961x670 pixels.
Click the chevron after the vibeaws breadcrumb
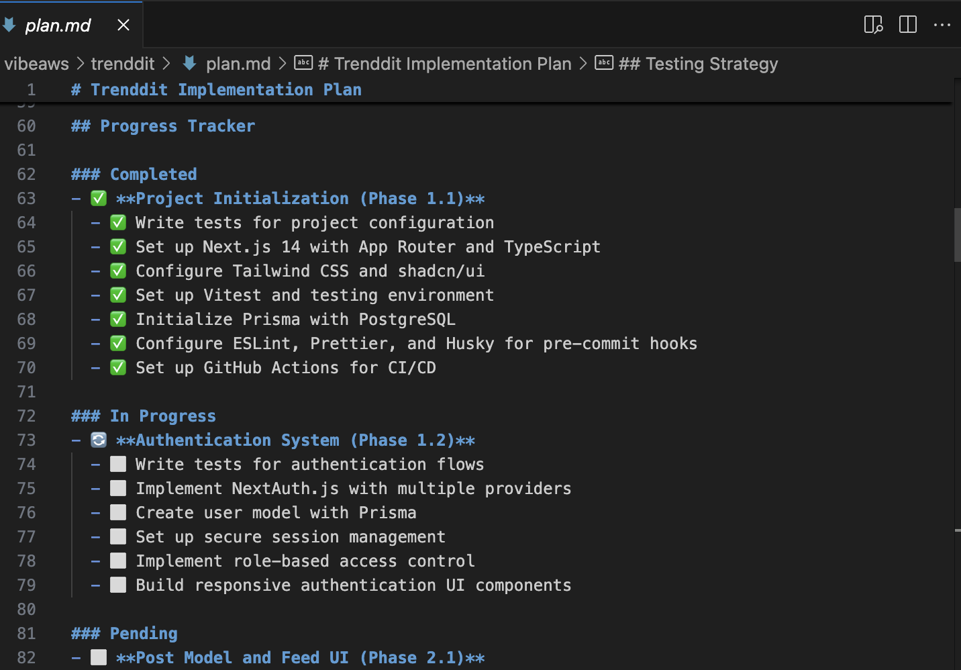point(80,64)
